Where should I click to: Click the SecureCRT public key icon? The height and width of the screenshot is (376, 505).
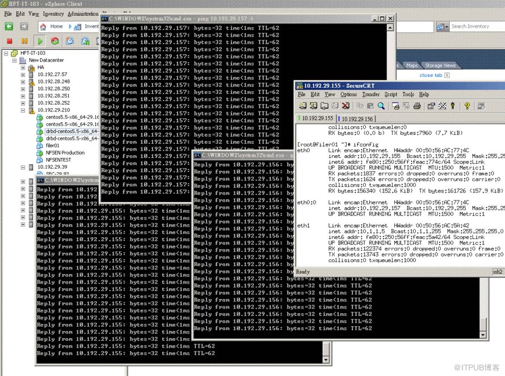click(x=453, y=106)
